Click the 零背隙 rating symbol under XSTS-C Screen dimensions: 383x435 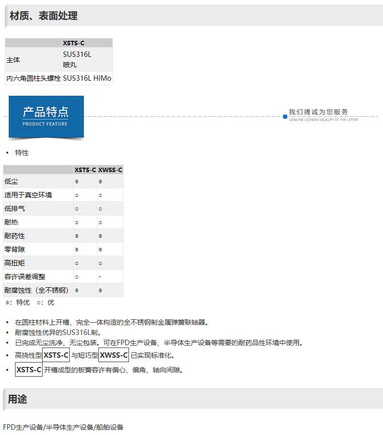tap(77, 249)
